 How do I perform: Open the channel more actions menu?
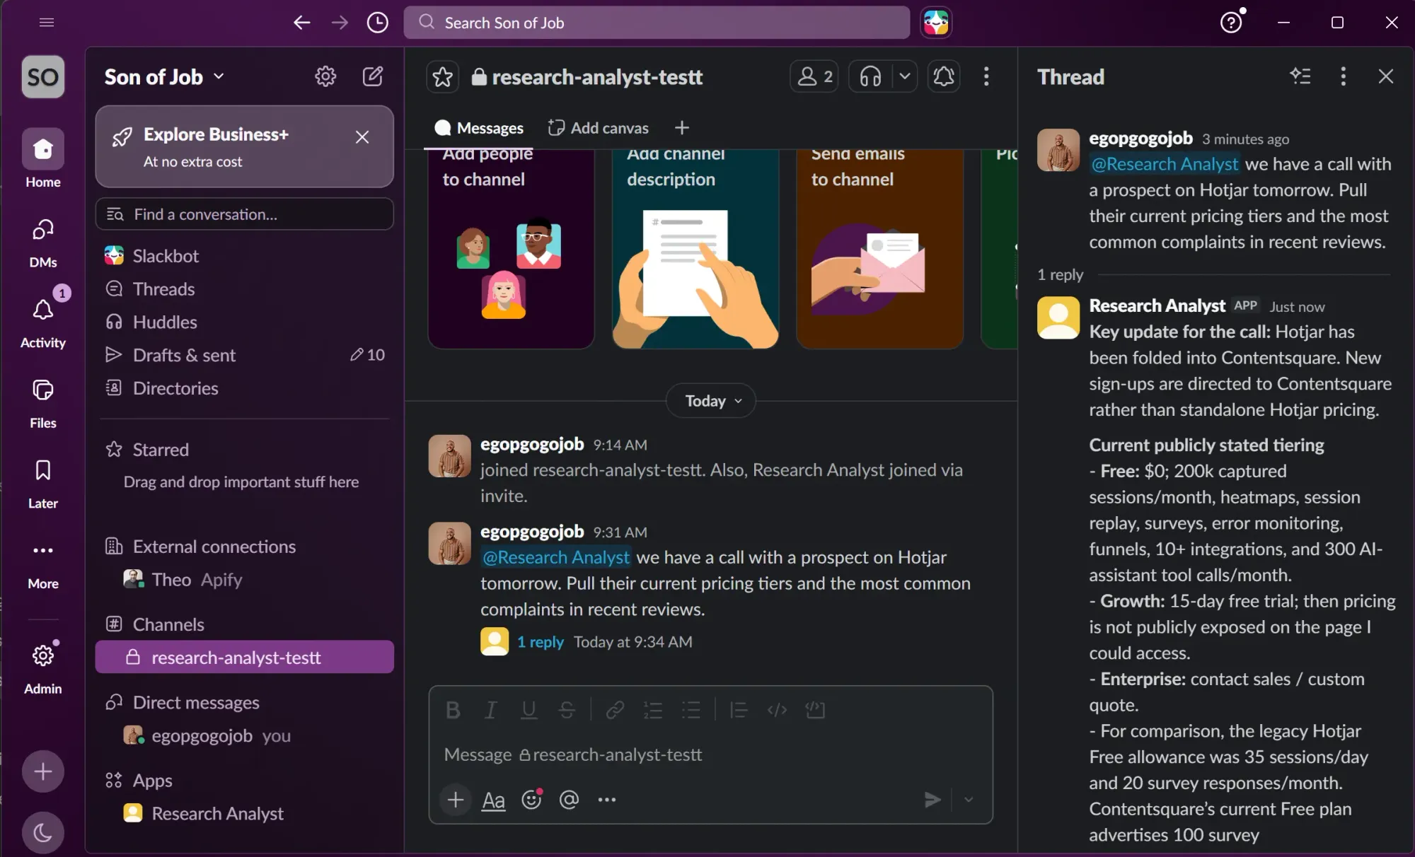[986, 76]
